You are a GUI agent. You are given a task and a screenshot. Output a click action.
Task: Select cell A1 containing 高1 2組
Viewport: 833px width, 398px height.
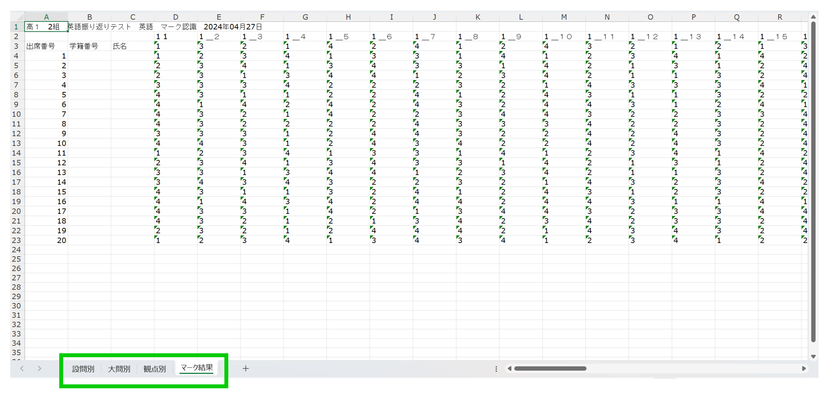tap(46, 27)
